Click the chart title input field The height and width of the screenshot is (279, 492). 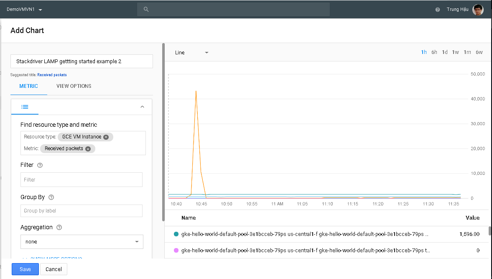click(82, 61)
